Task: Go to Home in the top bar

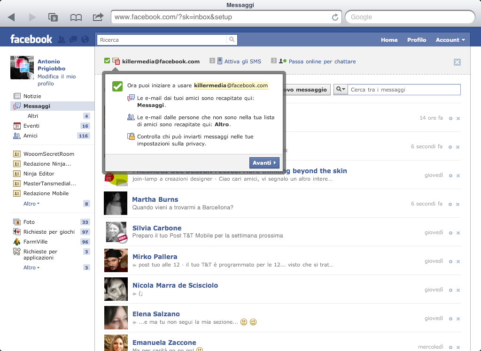Action: pyautogui.click(x=389, y=40)
